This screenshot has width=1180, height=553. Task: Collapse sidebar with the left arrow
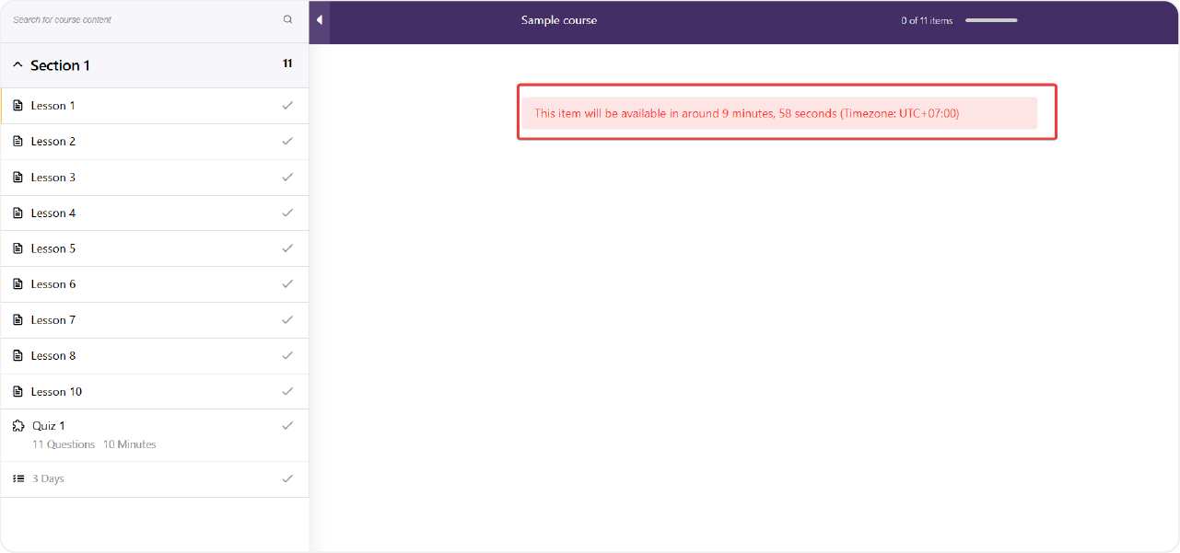(319, 20)
